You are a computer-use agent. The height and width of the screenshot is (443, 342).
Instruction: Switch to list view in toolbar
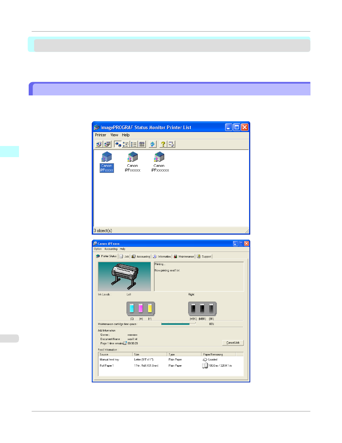point(134,144)
